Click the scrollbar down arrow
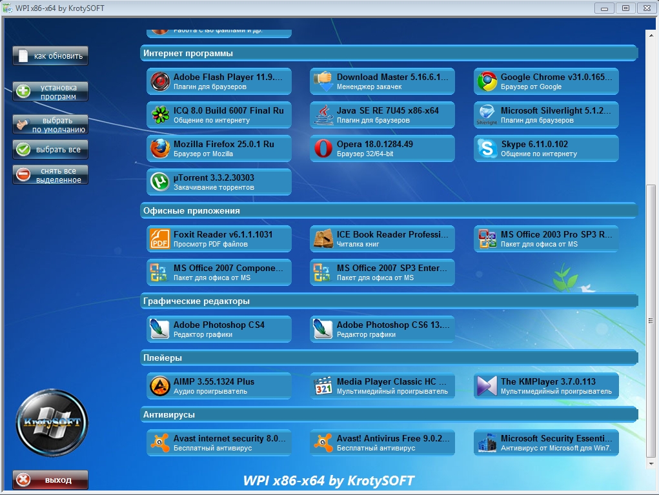Image resolution: width=659 pixels, height=495 pixels. coord(651,464)
